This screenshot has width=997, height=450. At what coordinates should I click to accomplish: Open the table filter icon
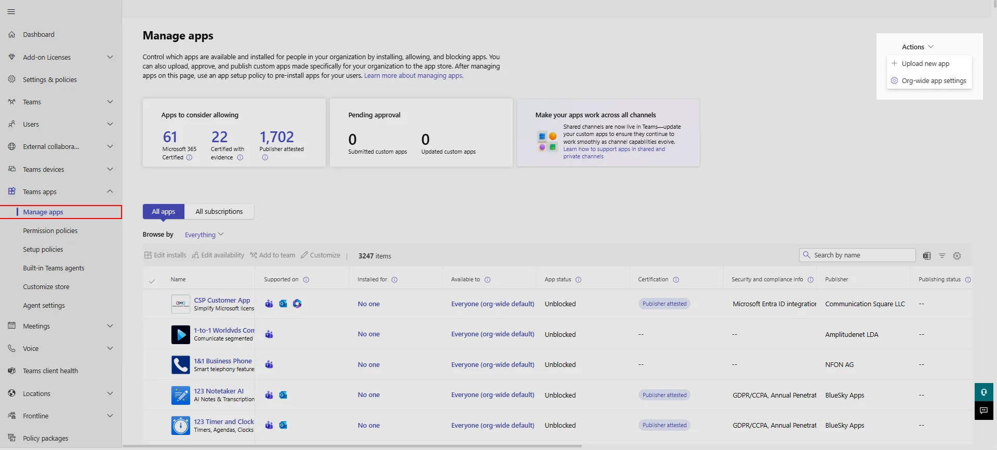pyautogui.click(x=942, y=256)
